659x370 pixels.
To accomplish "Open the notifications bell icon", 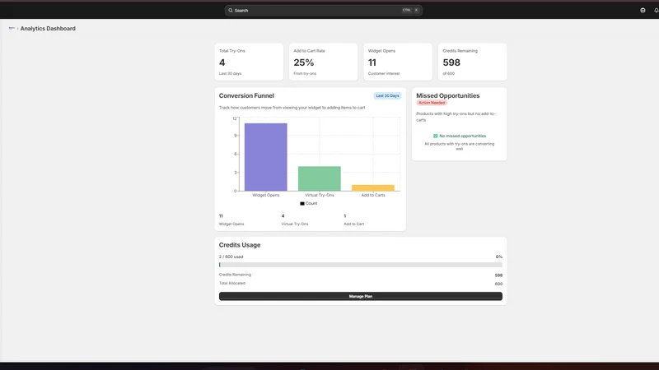I will 656,10.
